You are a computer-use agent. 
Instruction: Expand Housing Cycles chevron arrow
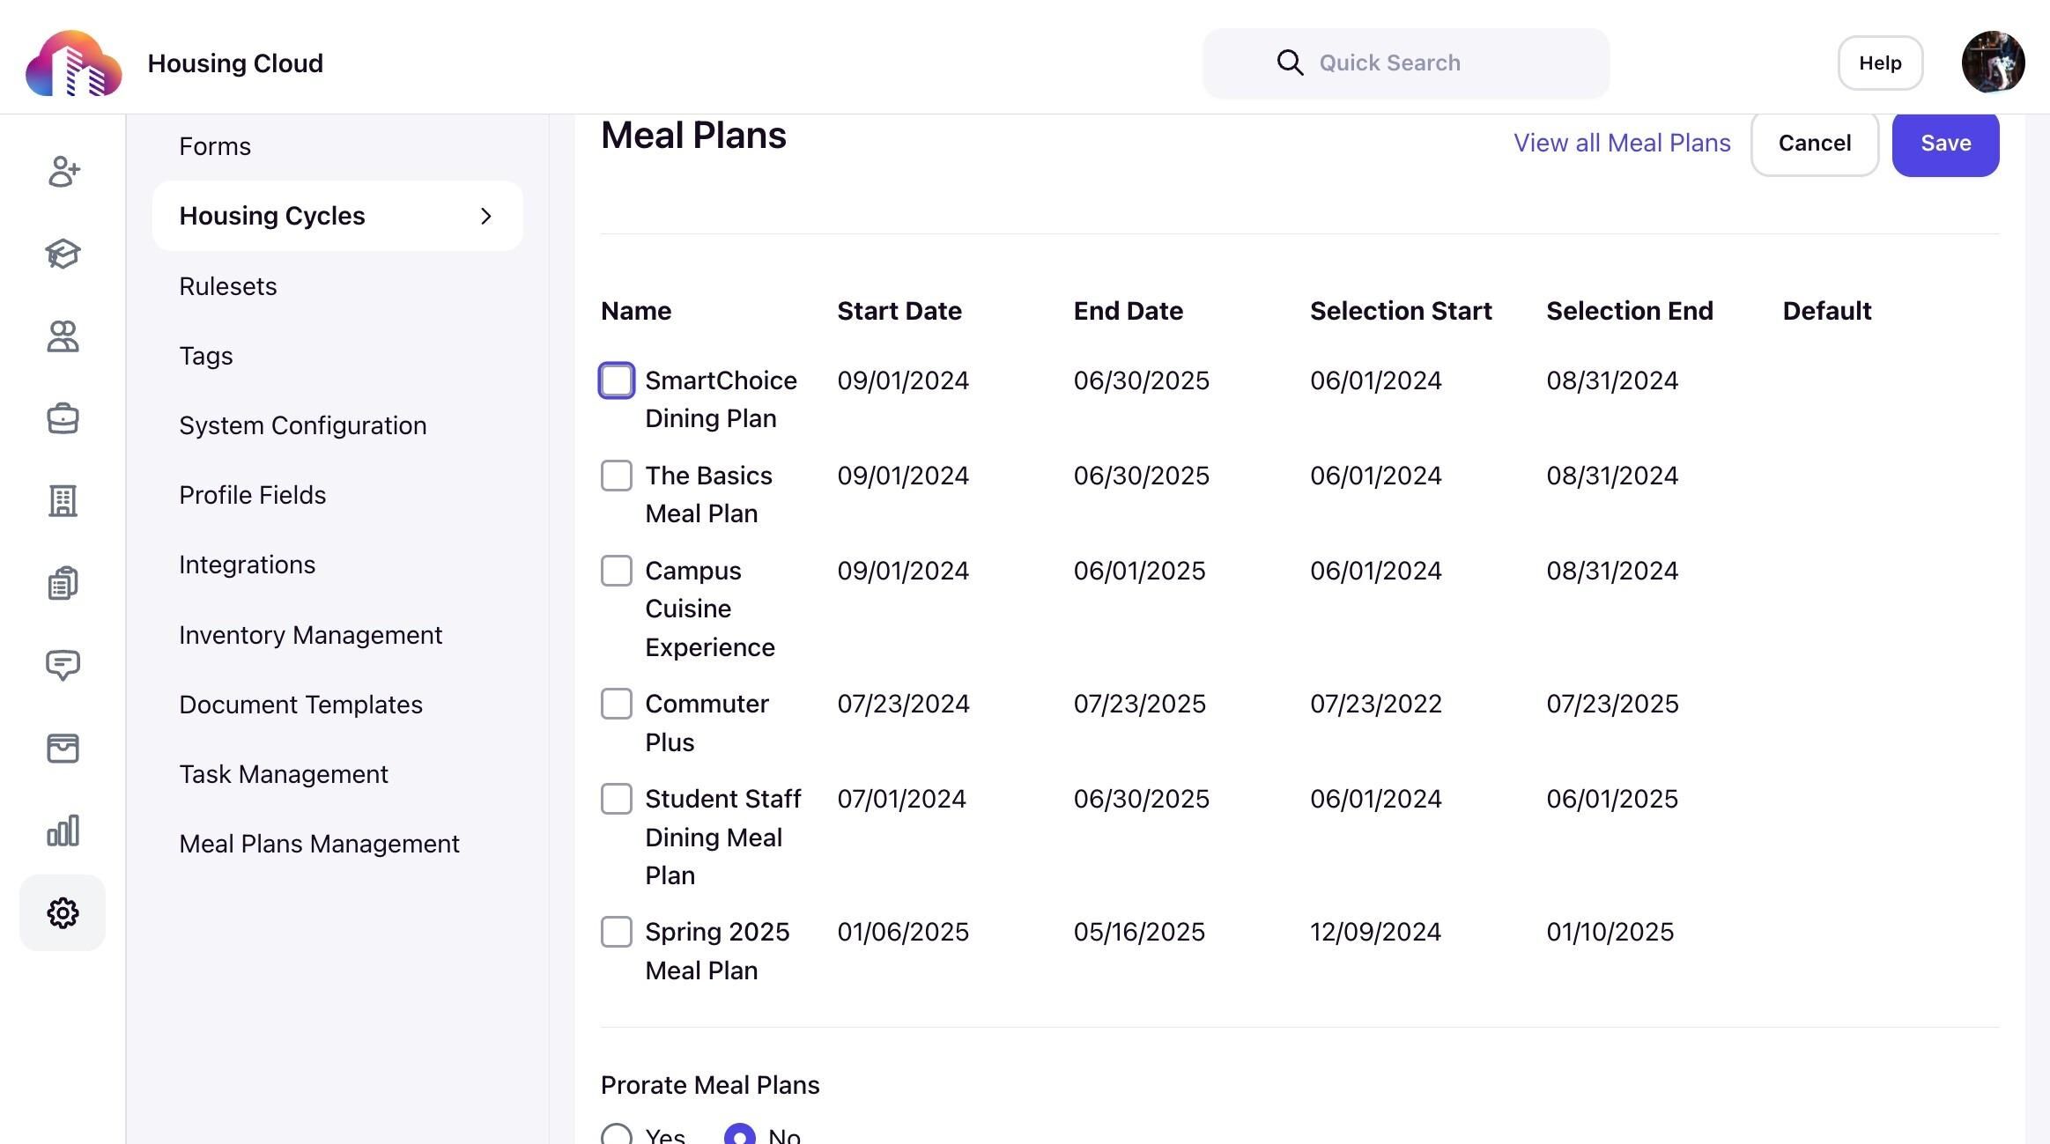486,216
